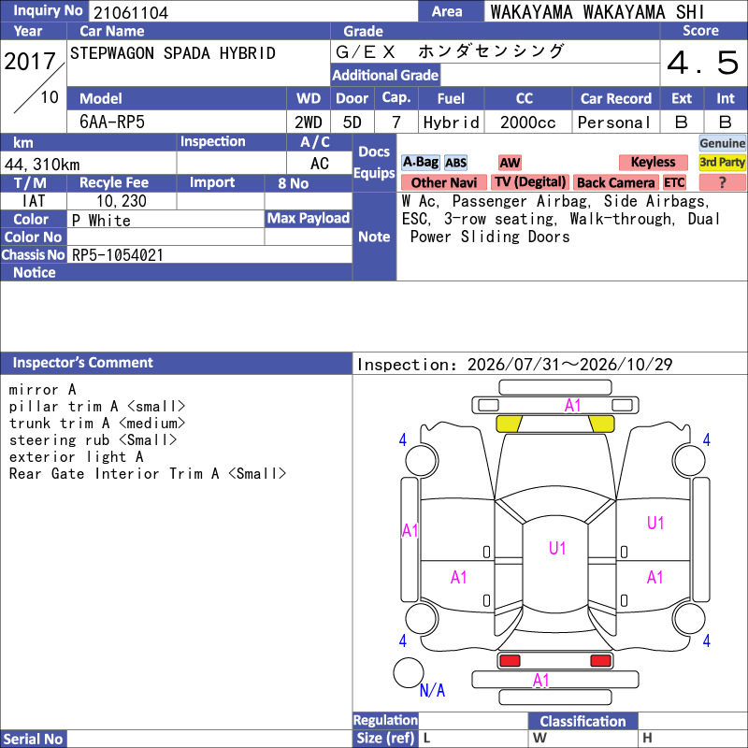Select the Back Camera badge
Image resolution: width=748 pixels, height=748 pixels.
(x=615, y=182)
